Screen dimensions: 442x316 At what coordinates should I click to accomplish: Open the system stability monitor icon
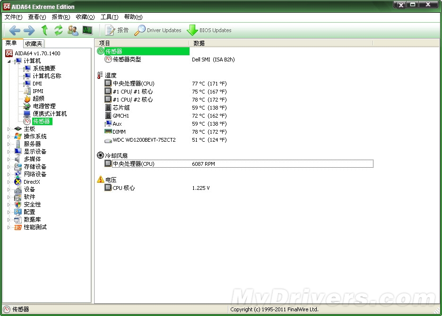87,30
